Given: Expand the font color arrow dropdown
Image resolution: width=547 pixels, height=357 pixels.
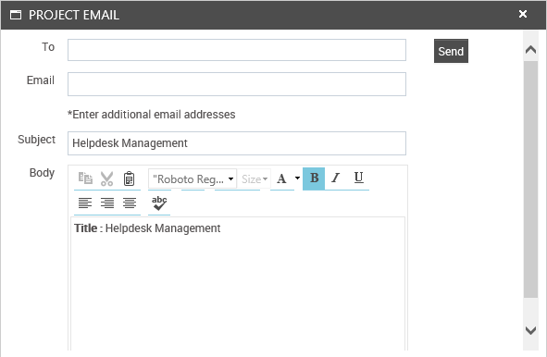Looking at the screenshot, I should point(297,178).
